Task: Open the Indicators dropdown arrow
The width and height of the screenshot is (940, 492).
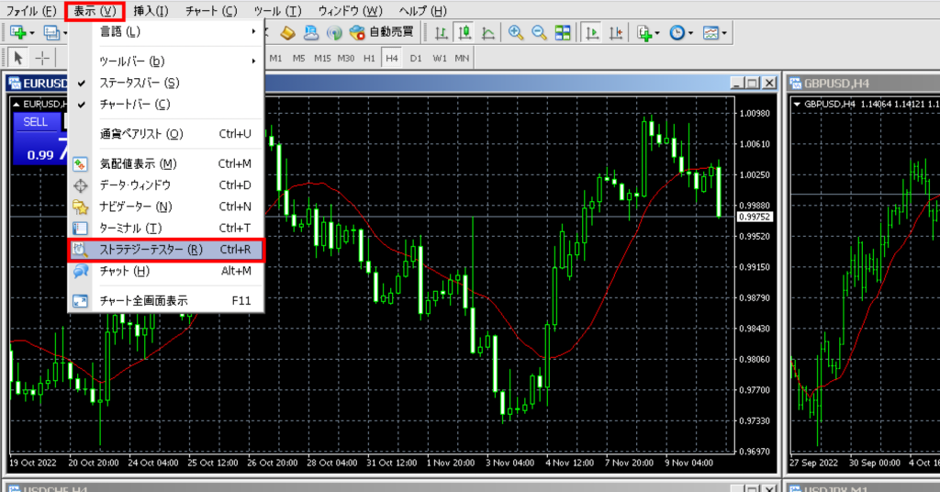Action: coord(657,33)
